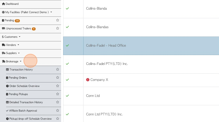Screen dimensions: 219x122
Task: Open My Facilities Pallet Connect Demo dropdown
Action: click(27, 12)
